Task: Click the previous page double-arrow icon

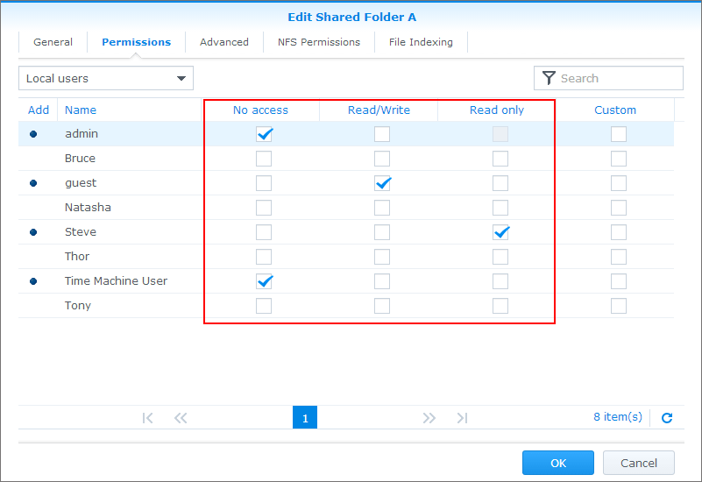Action: 181,418
